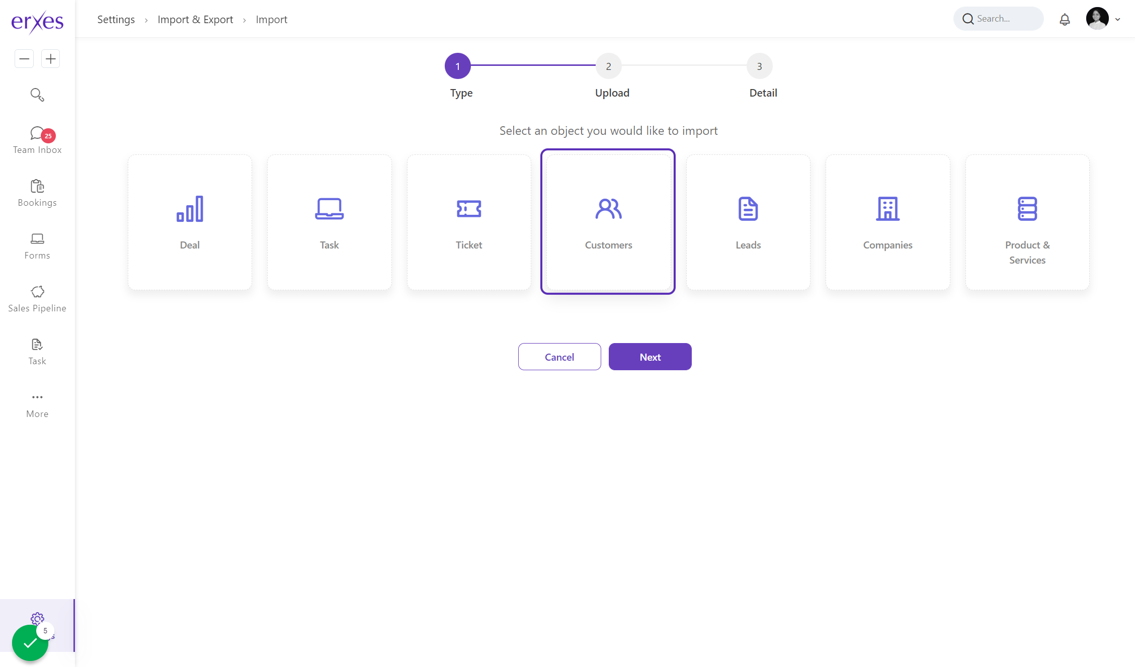Jump to step 2 Upload marker

tap(608, 66)
